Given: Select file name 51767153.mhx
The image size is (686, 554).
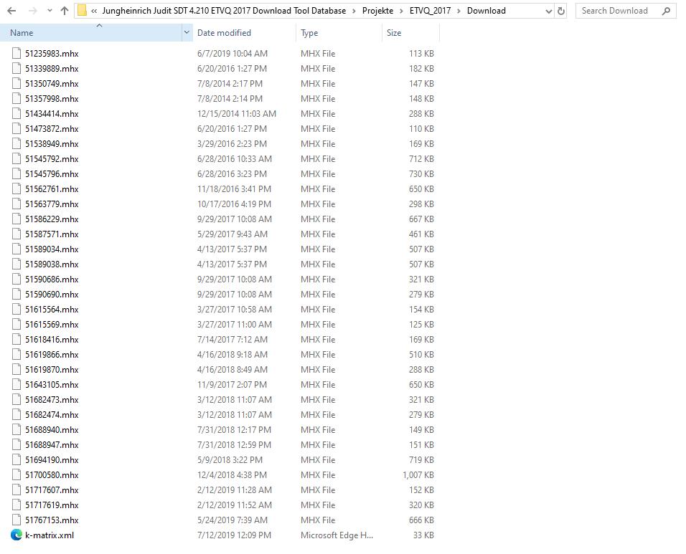Looking at the screenshot, I should click(x=52, y=520).
